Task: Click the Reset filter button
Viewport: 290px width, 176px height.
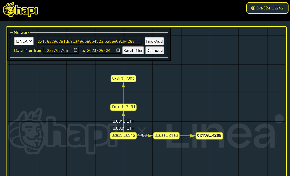Action: pos(133,50)
